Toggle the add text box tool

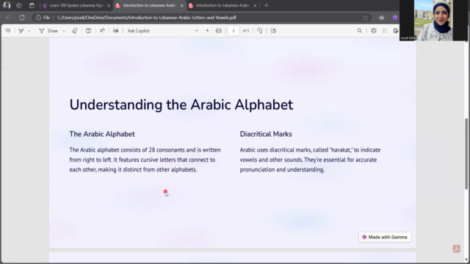pyautogui.click(x=88, y=31)
